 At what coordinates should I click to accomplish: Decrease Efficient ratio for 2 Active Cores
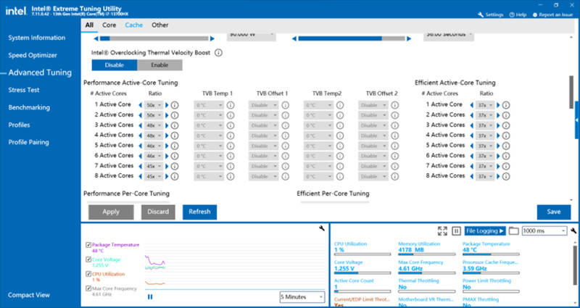pos(471,115)
